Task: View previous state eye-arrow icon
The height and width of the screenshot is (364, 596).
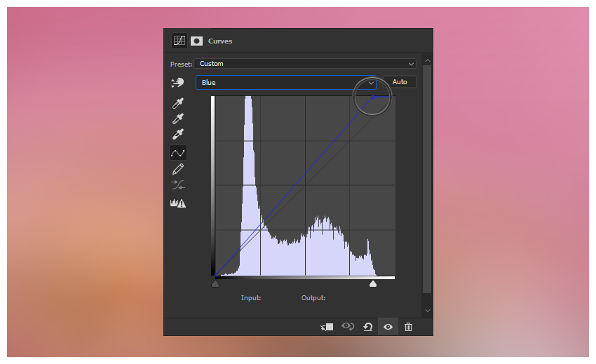Action: 347,326
